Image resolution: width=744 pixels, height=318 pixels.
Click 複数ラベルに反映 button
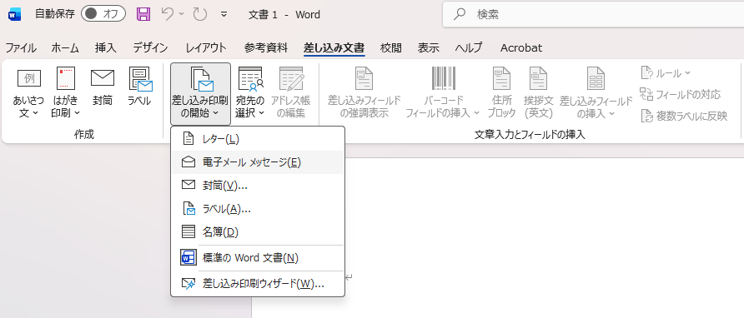(684, 116)
